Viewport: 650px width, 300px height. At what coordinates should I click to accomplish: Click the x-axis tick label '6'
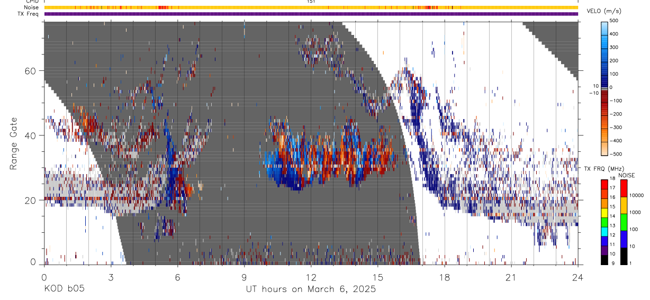(x=177, y=278)
